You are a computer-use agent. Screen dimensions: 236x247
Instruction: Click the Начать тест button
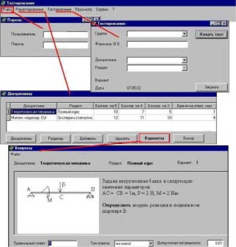click(x=211, y=34)
